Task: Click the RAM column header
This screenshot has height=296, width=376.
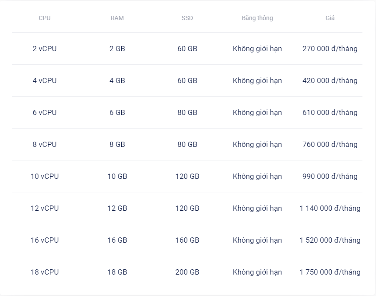Action: tap(117, 18)
